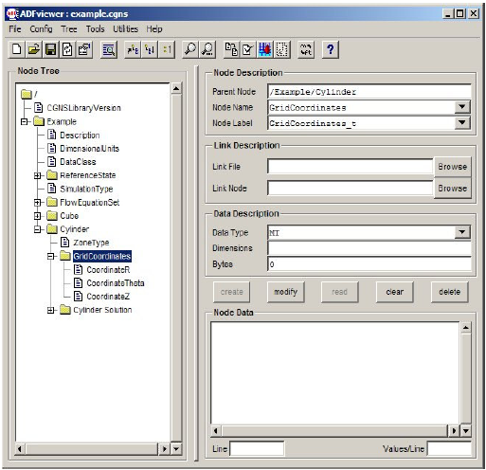
Task: Click the Find Again magnifier icon
Action: (x=207, y=49)
